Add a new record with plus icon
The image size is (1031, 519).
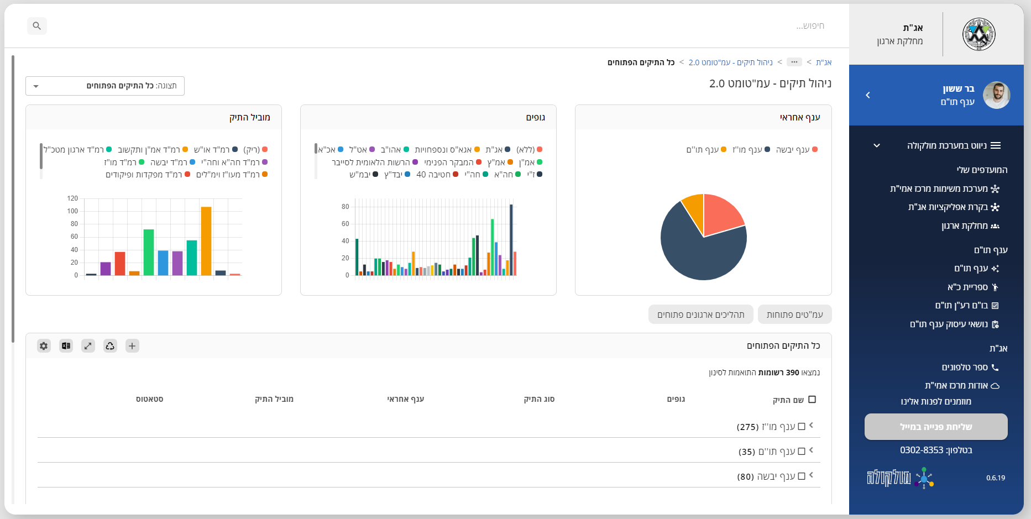(132, 346)
